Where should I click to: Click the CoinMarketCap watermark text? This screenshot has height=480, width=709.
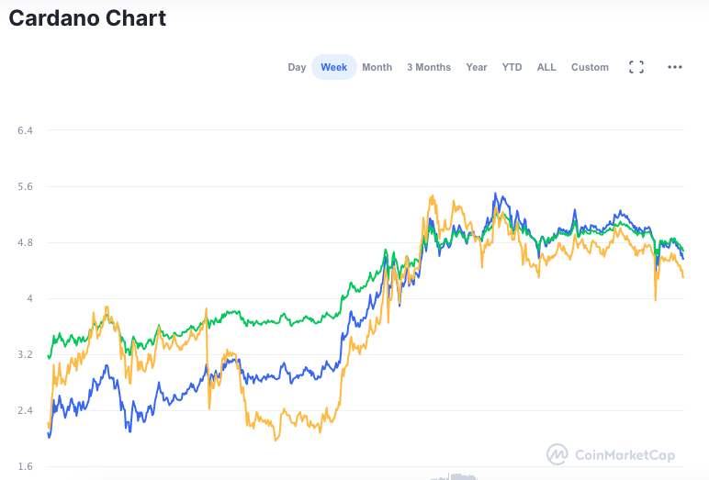click(625, 454)
